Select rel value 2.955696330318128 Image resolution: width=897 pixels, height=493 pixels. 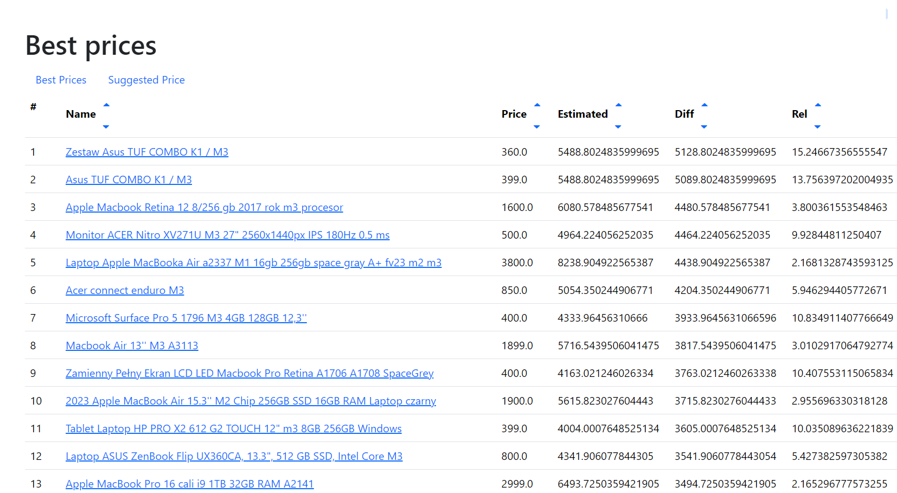pyautogui.click(x=840, y=401)
